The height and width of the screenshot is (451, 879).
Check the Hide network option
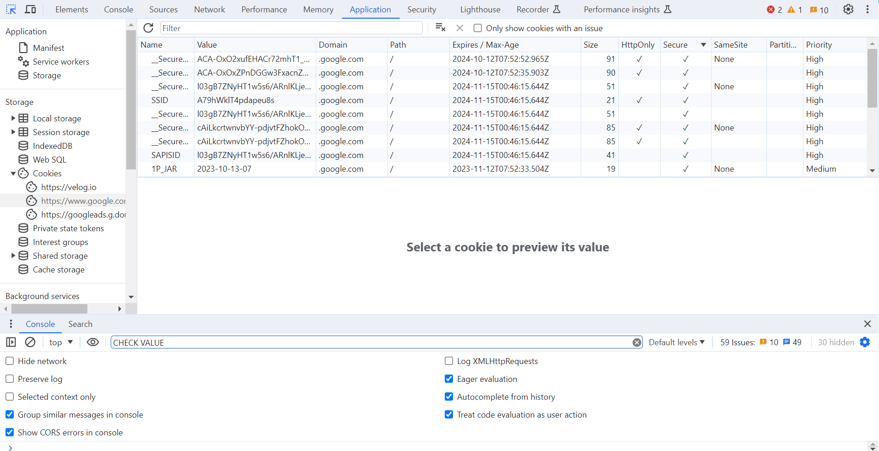(10, 361)
